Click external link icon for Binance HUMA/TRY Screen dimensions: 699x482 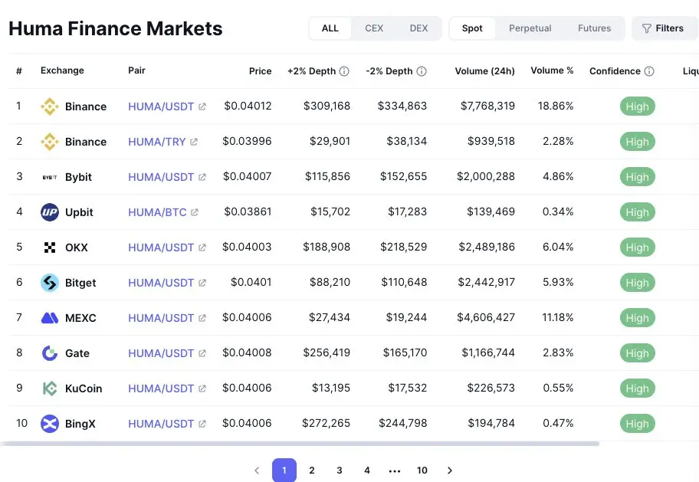tap(193, 142)
